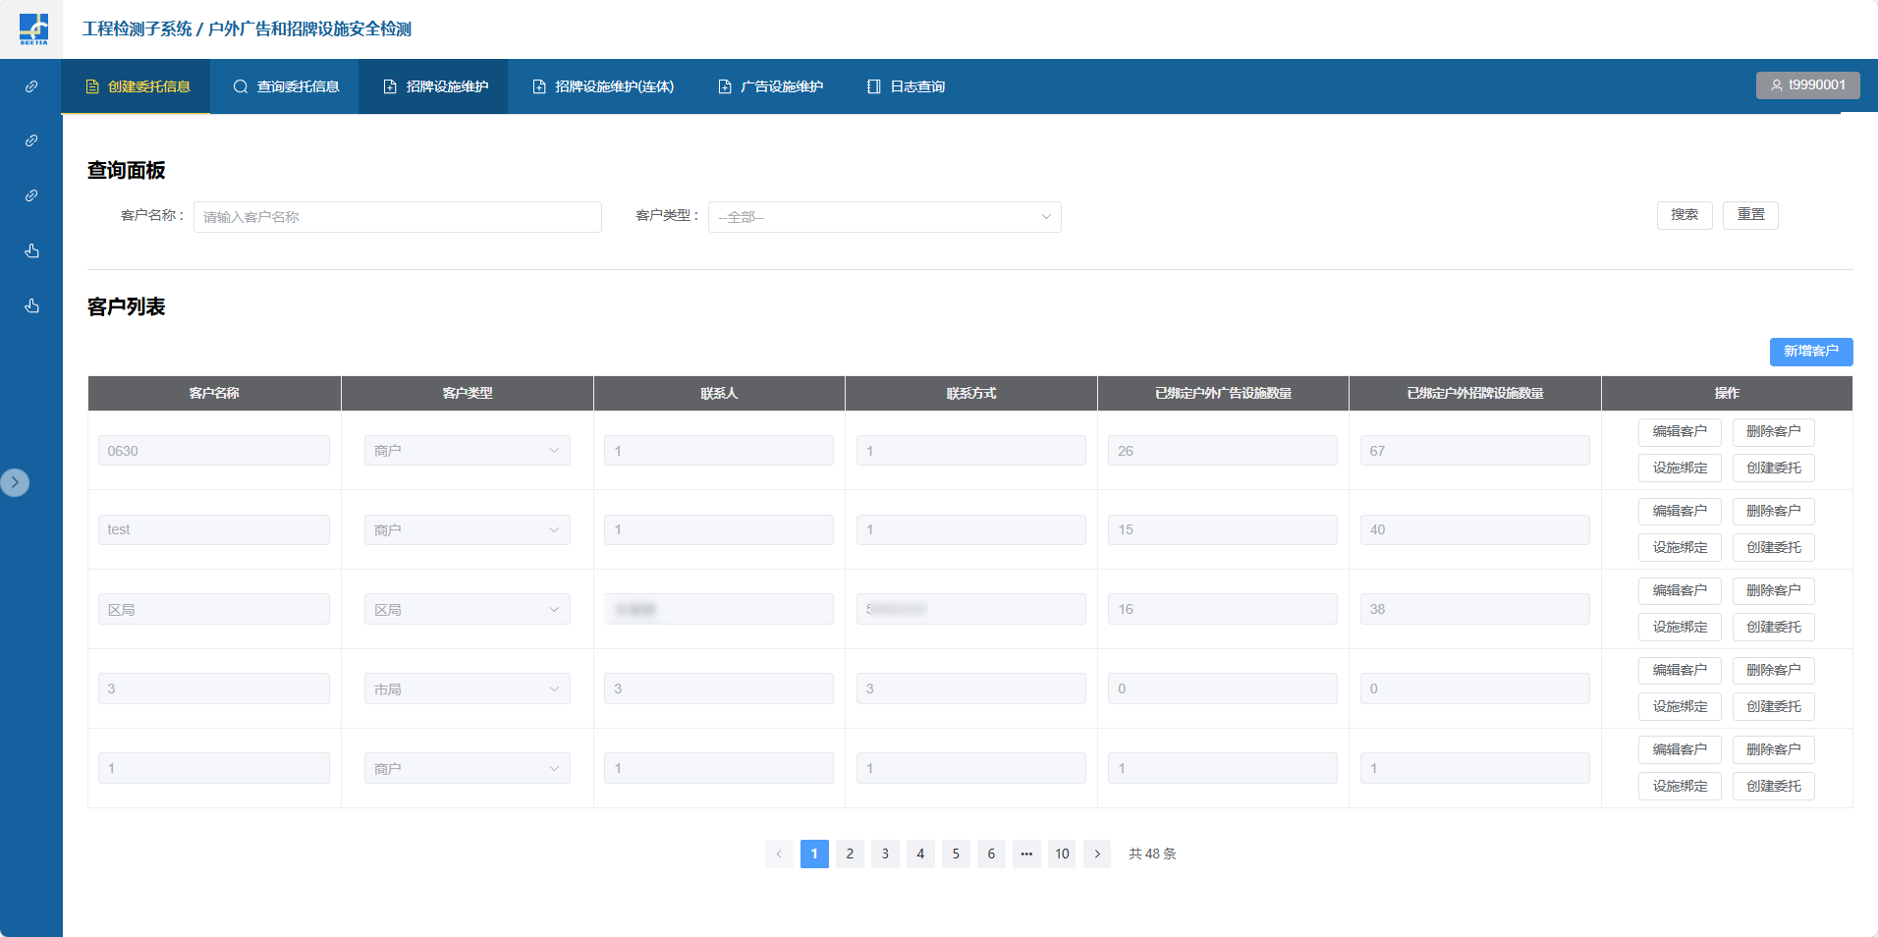1878x937 pixels.
Task: Click the book icon beside 日志查询
Action: 873,86
